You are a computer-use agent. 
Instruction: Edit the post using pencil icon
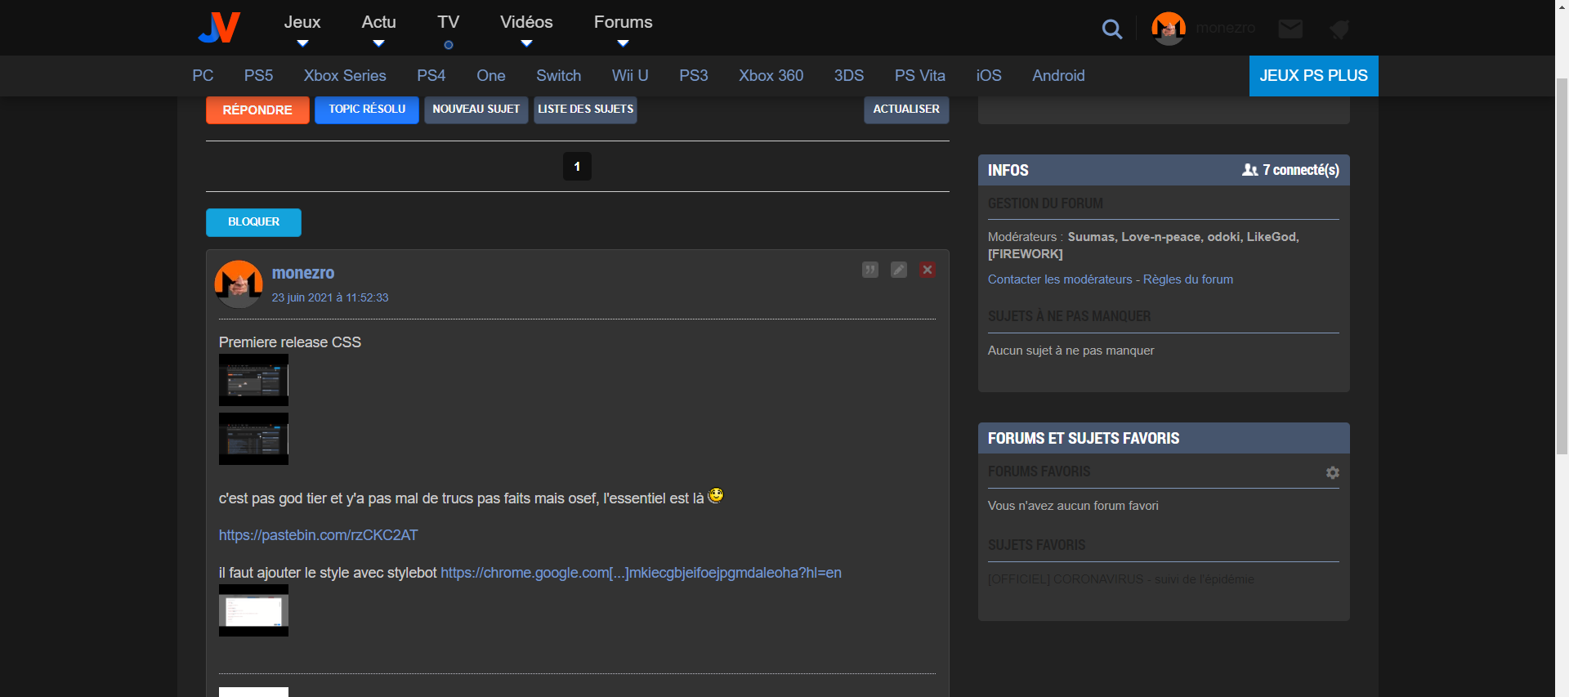pyautogui.click(x=899, y=270)
